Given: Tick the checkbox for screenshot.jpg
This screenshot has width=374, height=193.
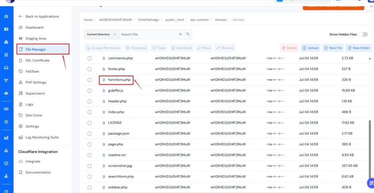Looking at the screenshot, I should (89, 166).
